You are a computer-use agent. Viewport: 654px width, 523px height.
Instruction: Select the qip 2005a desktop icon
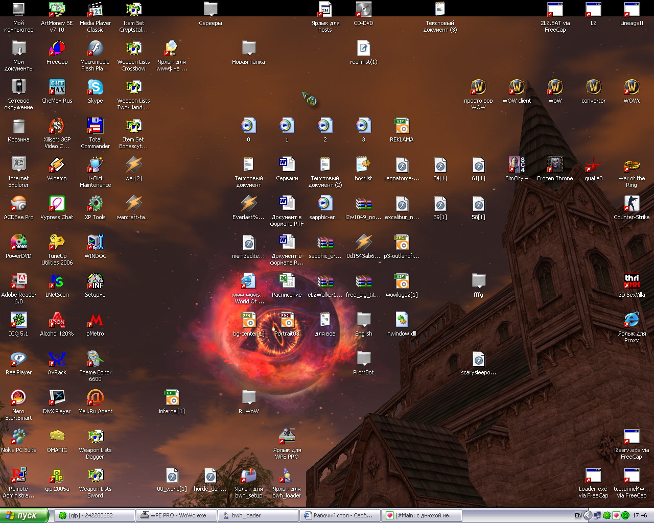pos(57,480)
